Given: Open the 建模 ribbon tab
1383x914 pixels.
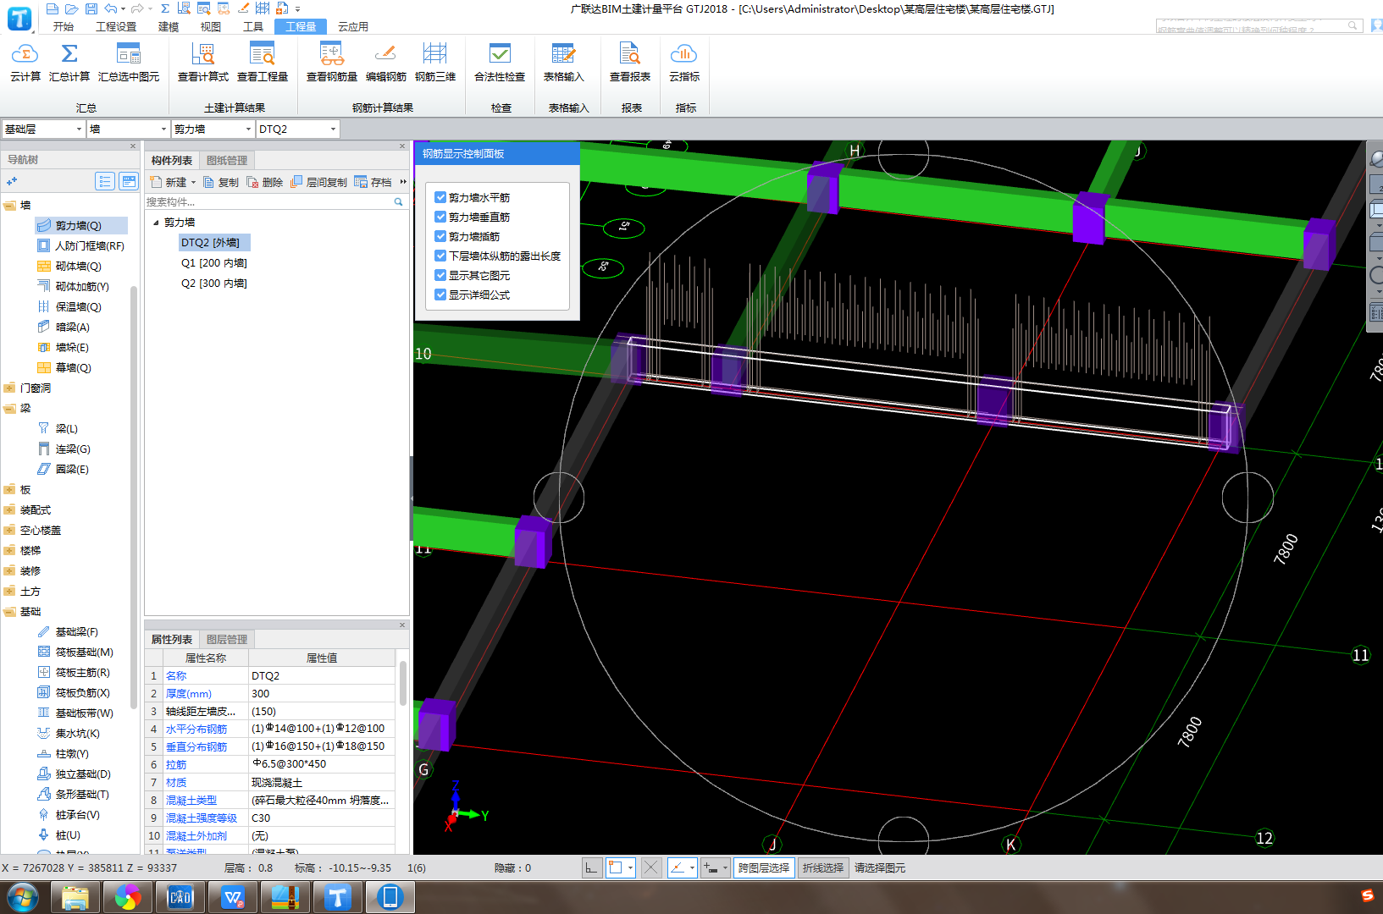Looking at the screenshot, I should click(x=169, y=27).
